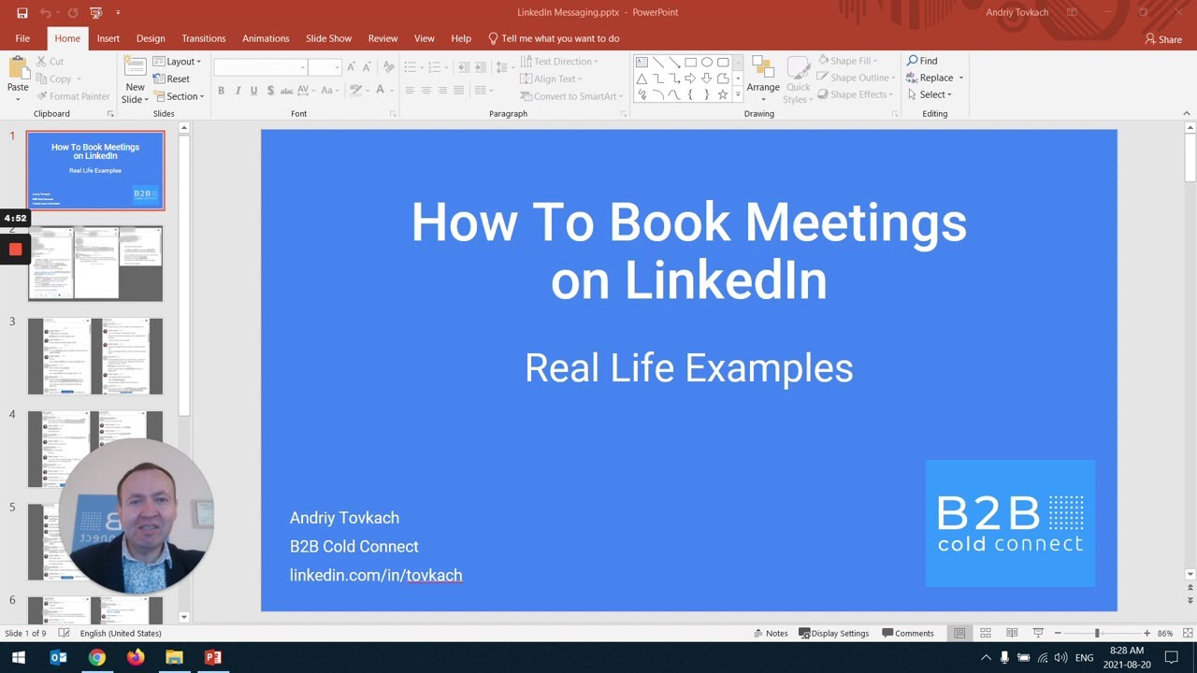Switch to the Animations tab
The height and width of the screenshot is (673, 1197).
[x=266, y=38]
